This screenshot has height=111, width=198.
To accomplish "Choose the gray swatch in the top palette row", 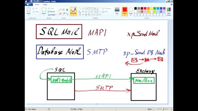I will [x=139, y=8].
